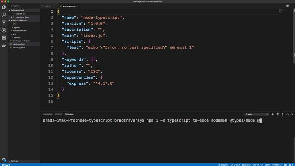Click the "^4.17.0" version string
Image resolution: width=295 pixels, height=166 pixels.
(x=104, y=83)
